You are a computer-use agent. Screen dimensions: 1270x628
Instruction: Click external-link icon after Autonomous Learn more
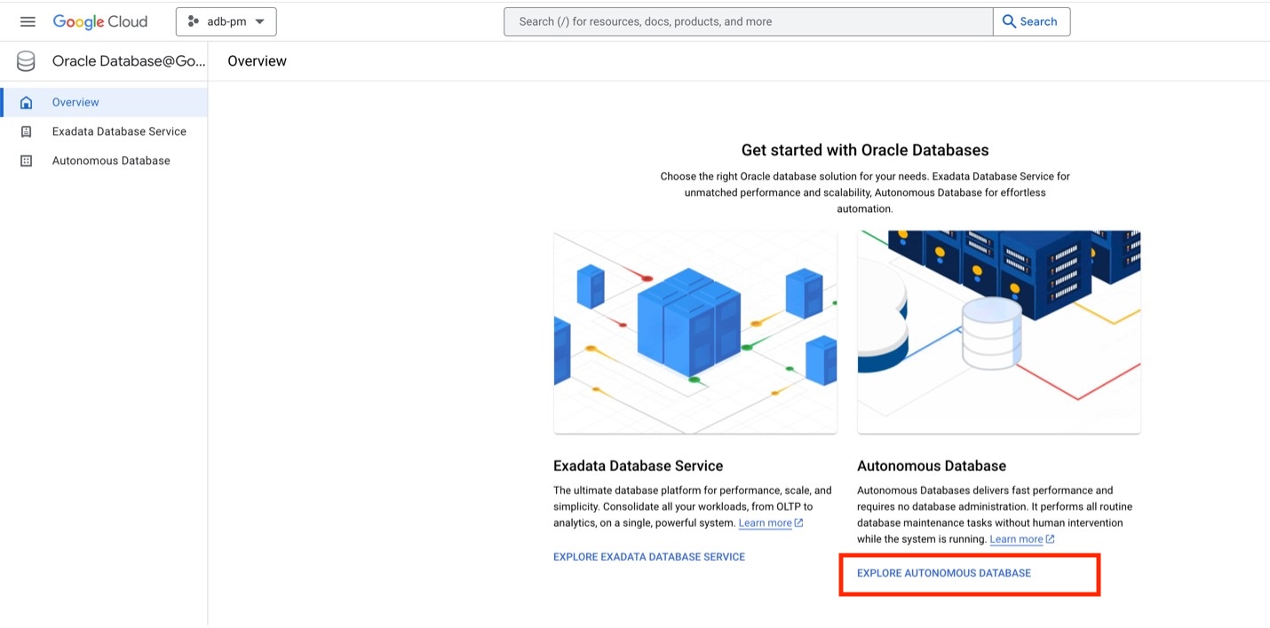[1051, 539]
